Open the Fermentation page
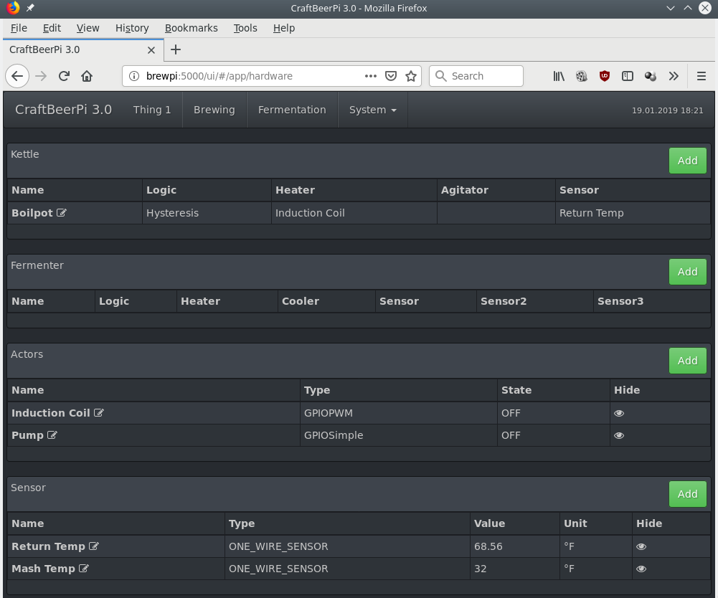The image size is (718, 598). pos(292,110)
